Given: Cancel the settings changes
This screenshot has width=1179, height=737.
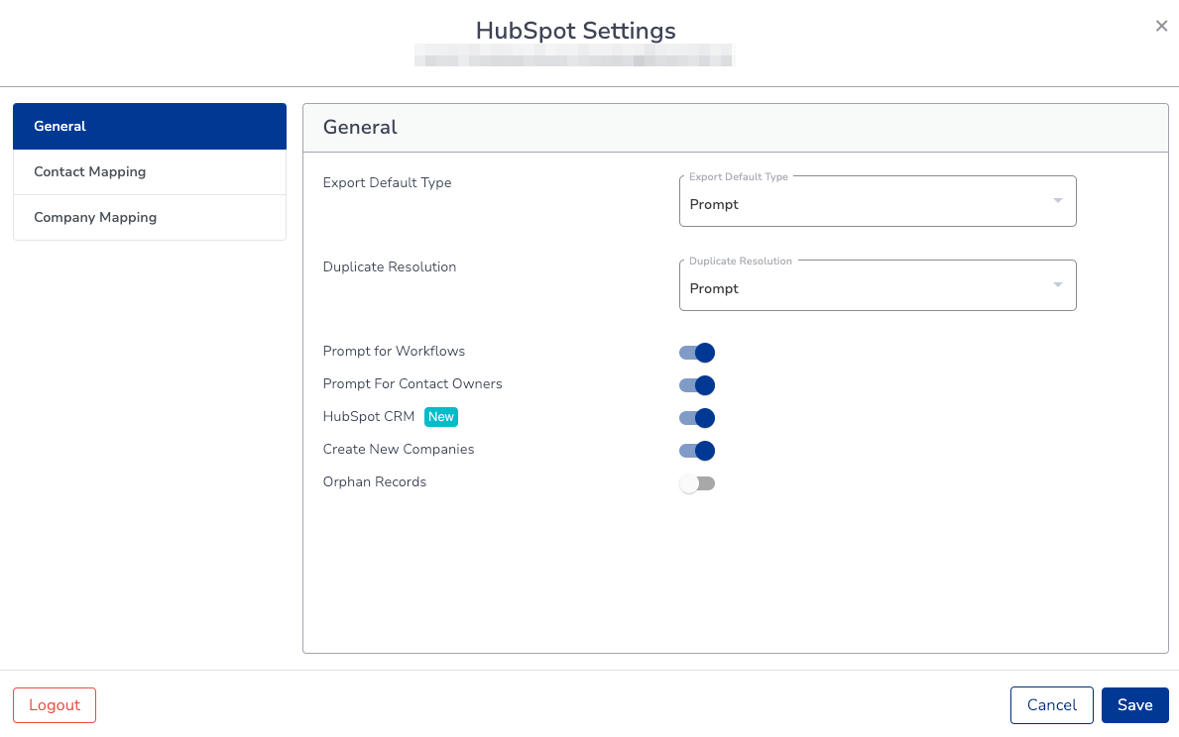Looking at the screenshot, I should (x=1051, y=705).
